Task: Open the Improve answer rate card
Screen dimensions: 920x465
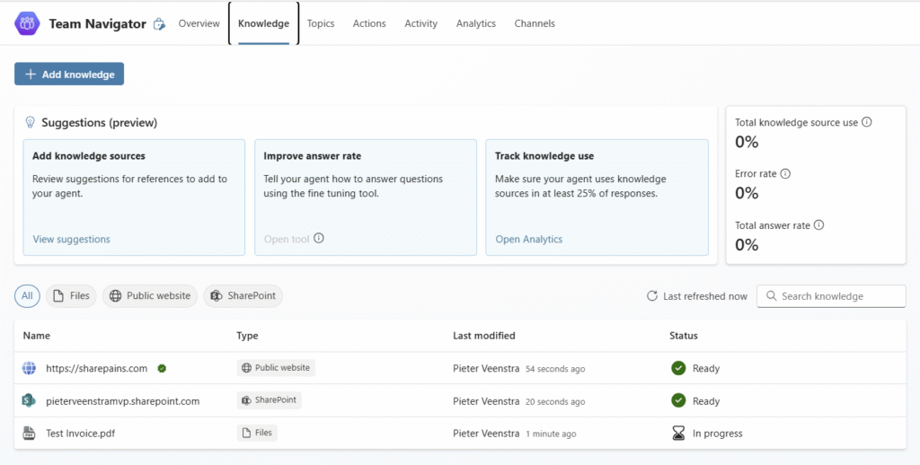Action: [x=366, y=197]
